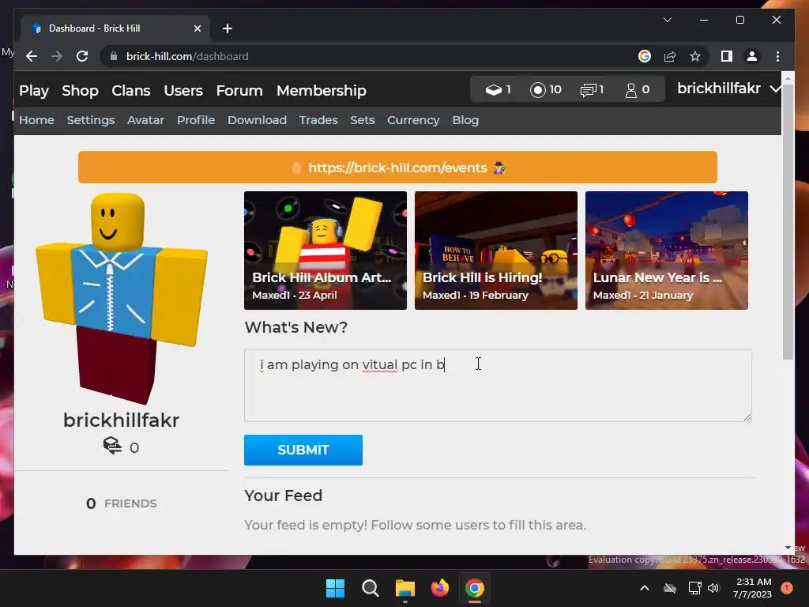
Task: Open the Trades link
Action: coord(318,120)
